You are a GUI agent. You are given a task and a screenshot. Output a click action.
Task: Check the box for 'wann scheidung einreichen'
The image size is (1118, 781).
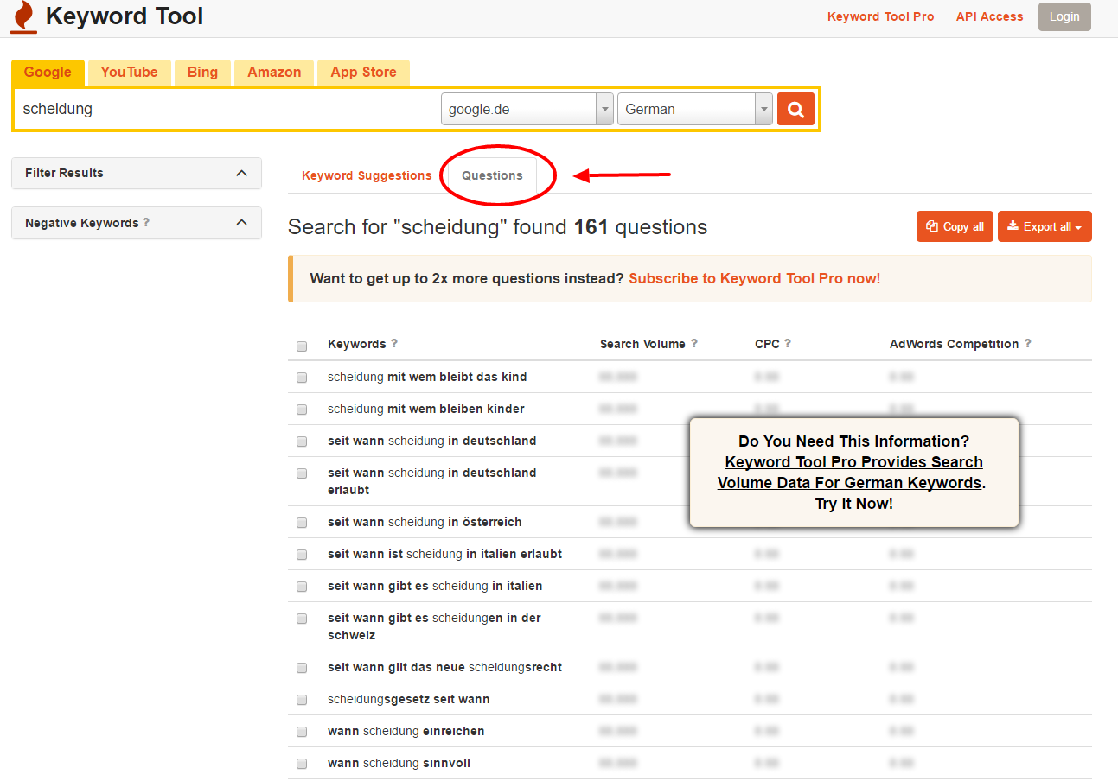click(302, 732)
